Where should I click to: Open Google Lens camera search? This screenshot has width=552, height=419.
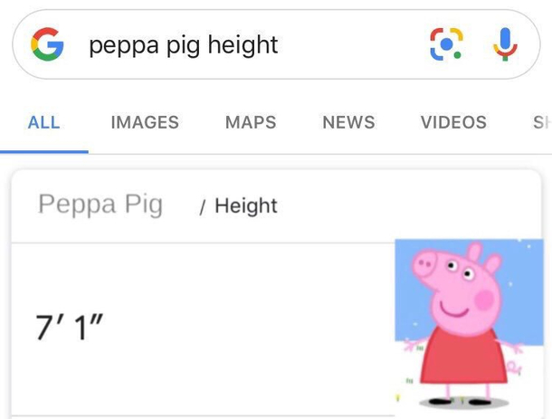point(446,44)
